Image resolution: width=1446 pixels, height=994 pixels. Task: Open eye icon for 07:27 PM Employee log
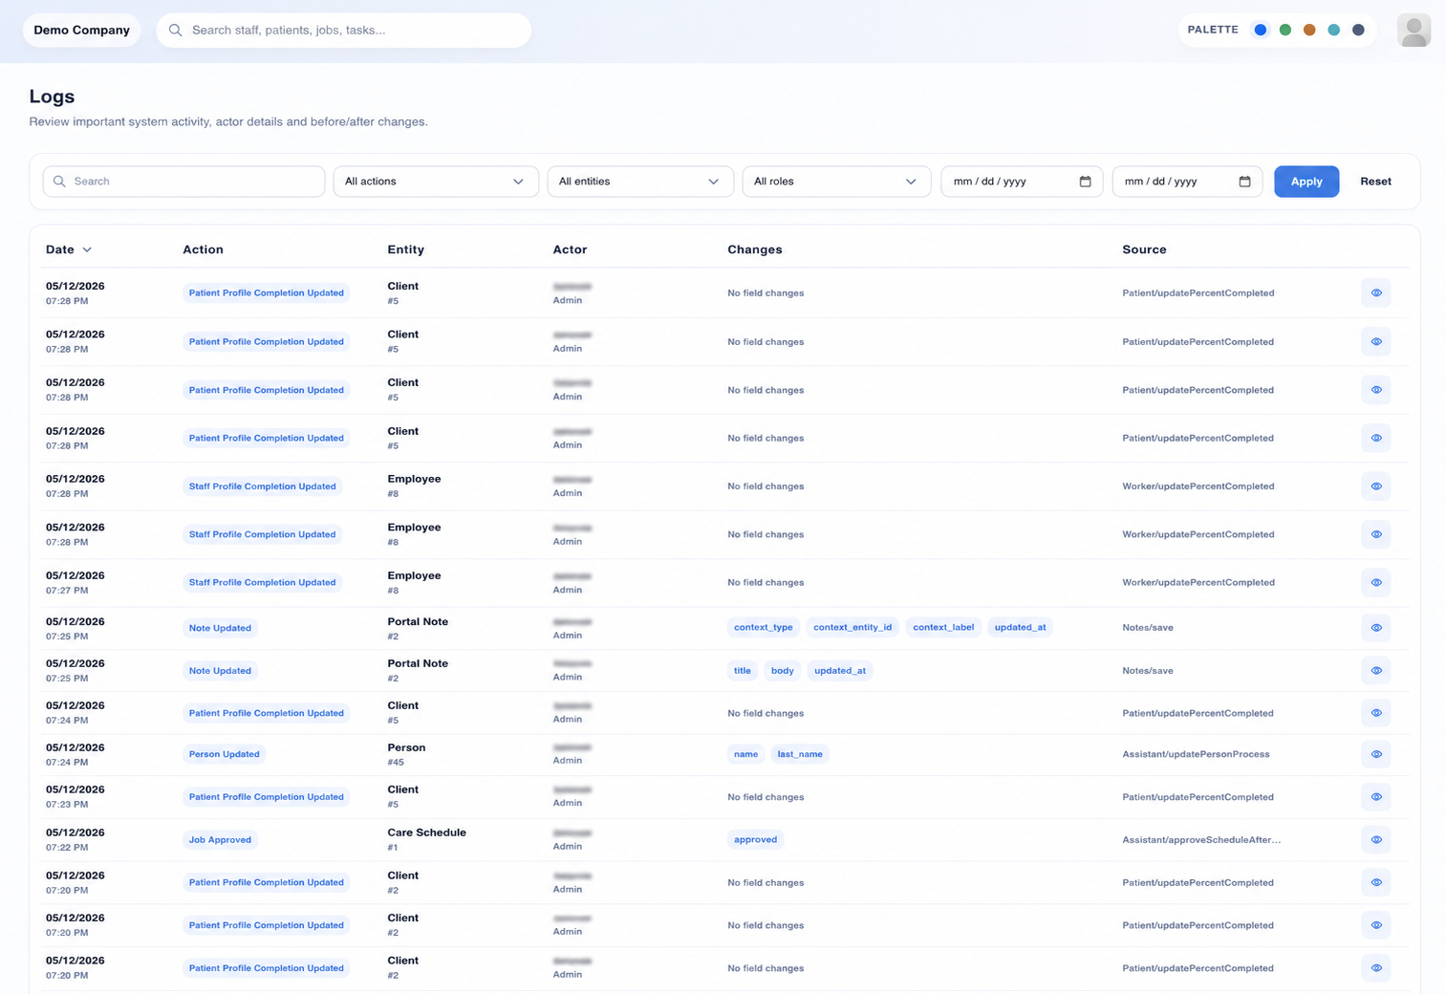[x=1376, y=582]
